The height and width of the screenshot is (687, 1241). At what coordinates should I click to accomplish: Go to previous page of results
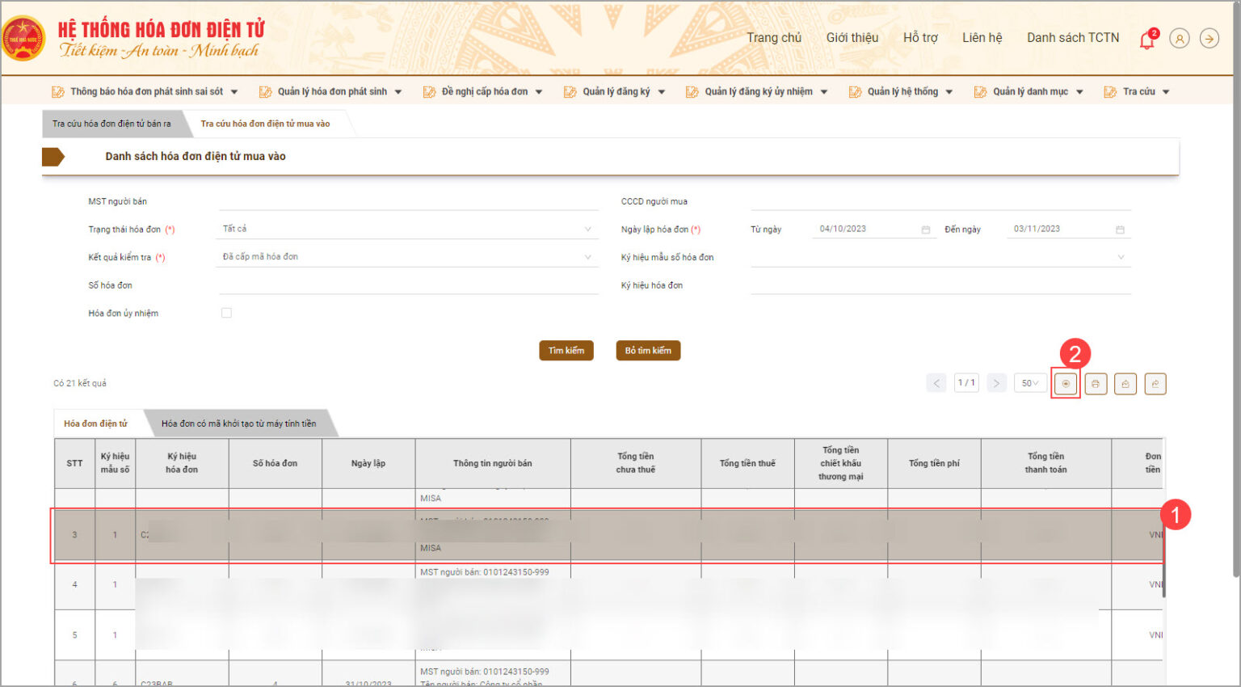pyautogui.click(x=936, y=383)
